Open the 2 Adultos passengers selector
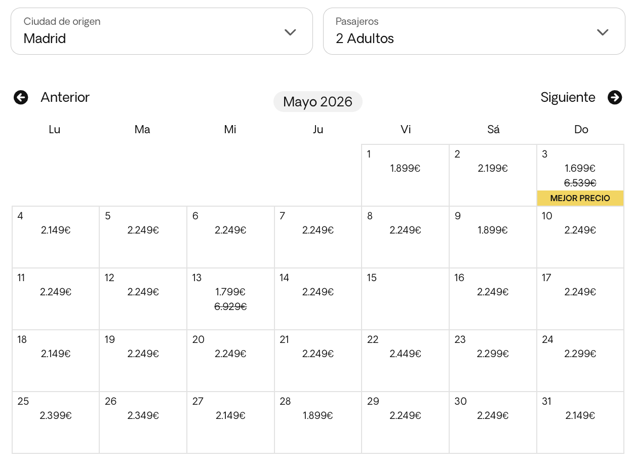Image resolution: width=633 pixels, height=463 pixels. 473,31
